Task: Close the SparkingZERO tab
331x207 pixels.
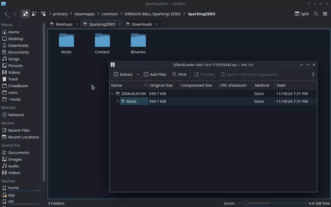Action: (x=119, y=24)
